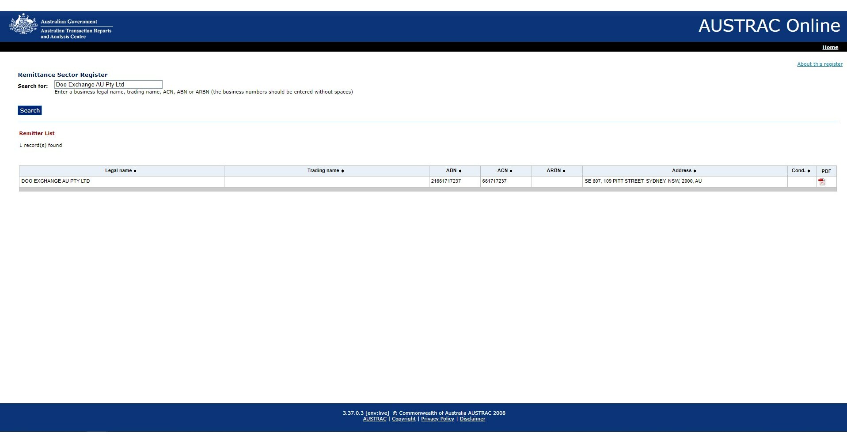Open About this register link

820,64
